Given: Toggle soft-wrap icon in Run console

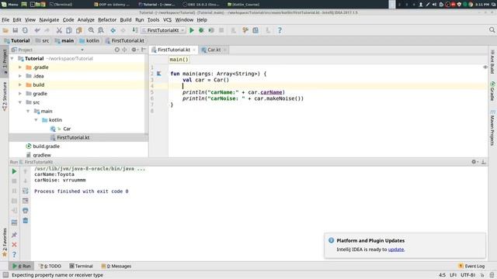Looking at the screenshot, I should tap(26, 191).
